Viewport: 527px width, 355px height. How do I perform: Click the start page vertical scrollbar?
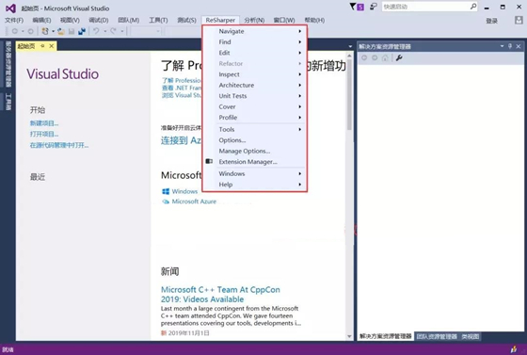349,195
